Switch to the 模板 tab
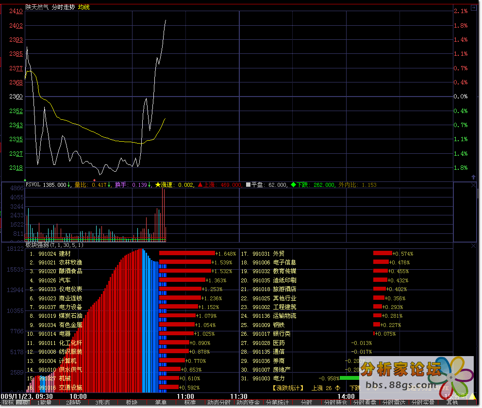This screenshot has height=408, width=482. 22,403
